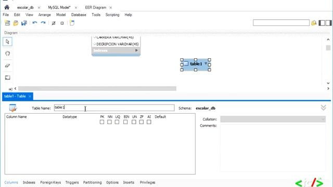
Task: Select the hand pan tool
Action: (x=7, y=54)
